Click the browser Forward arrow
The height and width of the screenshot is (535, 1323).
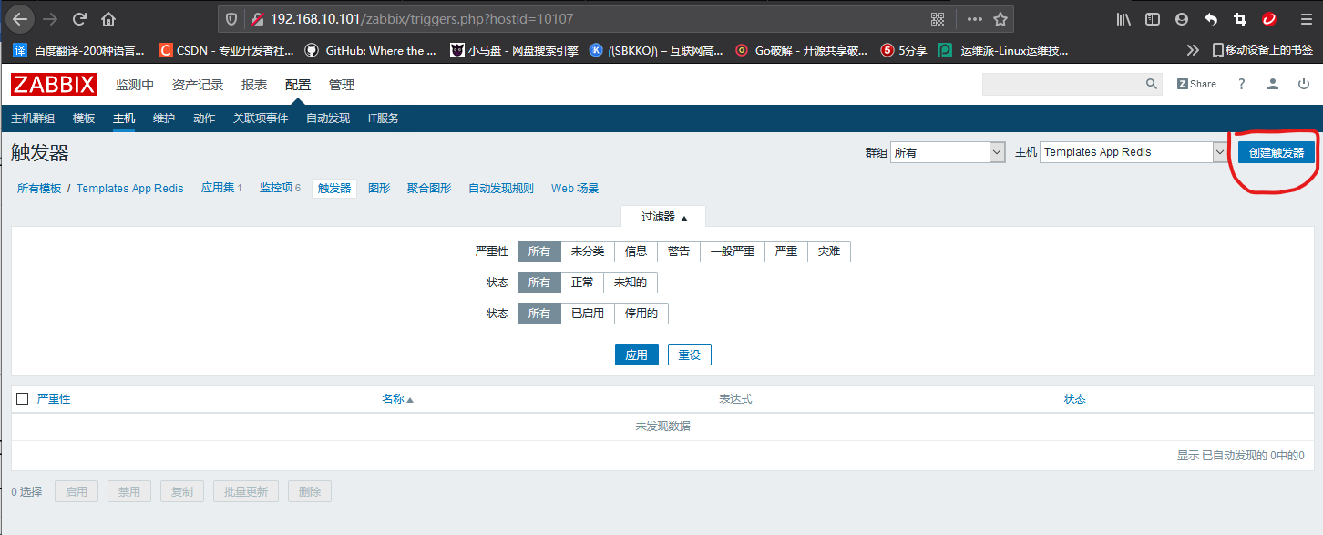tap(49, 18)
